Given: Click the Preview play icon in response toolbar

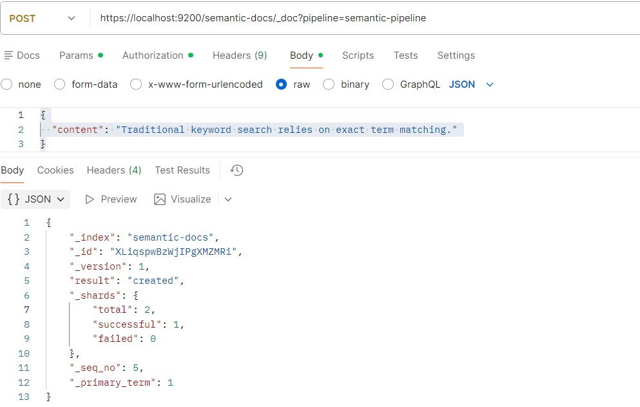Looking at the screenshot, I should click(x=91, y=199).
